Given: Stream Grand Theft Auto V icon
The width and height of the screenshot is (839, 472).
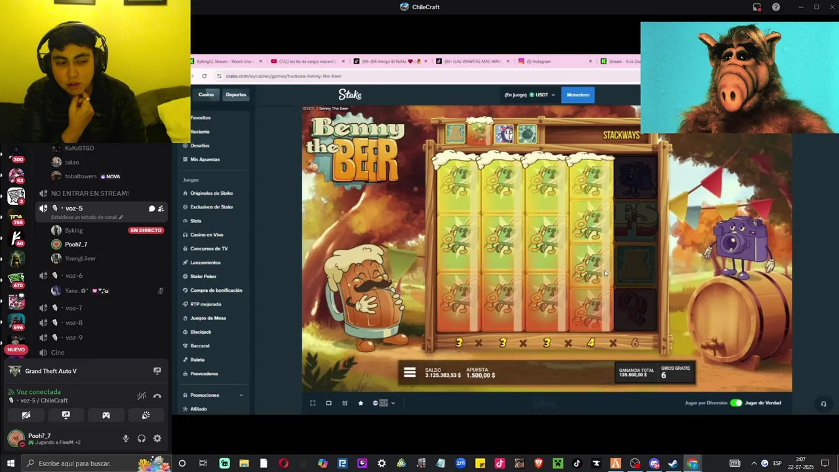Looking at the screenshot, I should (x=157, y=371).
